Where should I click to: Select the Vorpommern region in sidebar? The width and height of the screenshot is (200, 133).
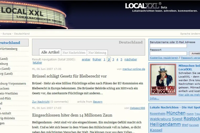13,84
